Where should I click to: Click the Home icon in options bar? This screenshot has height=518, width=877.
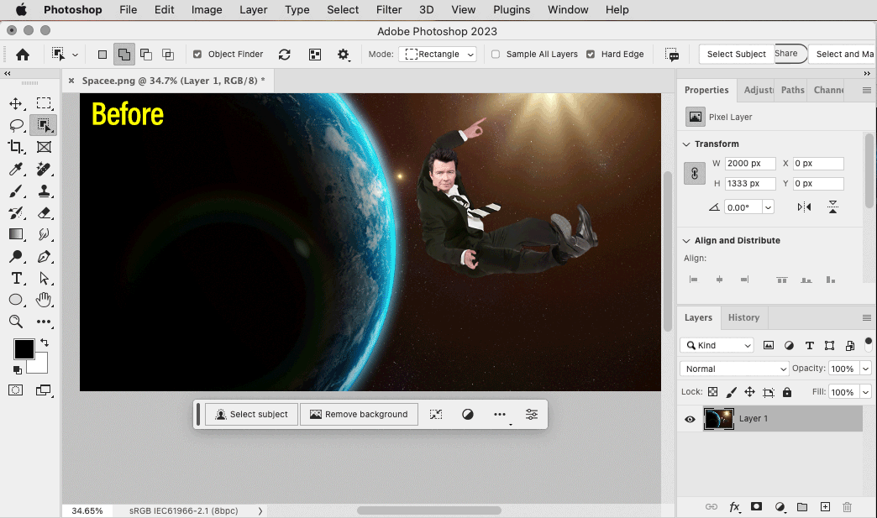point(23,54)
